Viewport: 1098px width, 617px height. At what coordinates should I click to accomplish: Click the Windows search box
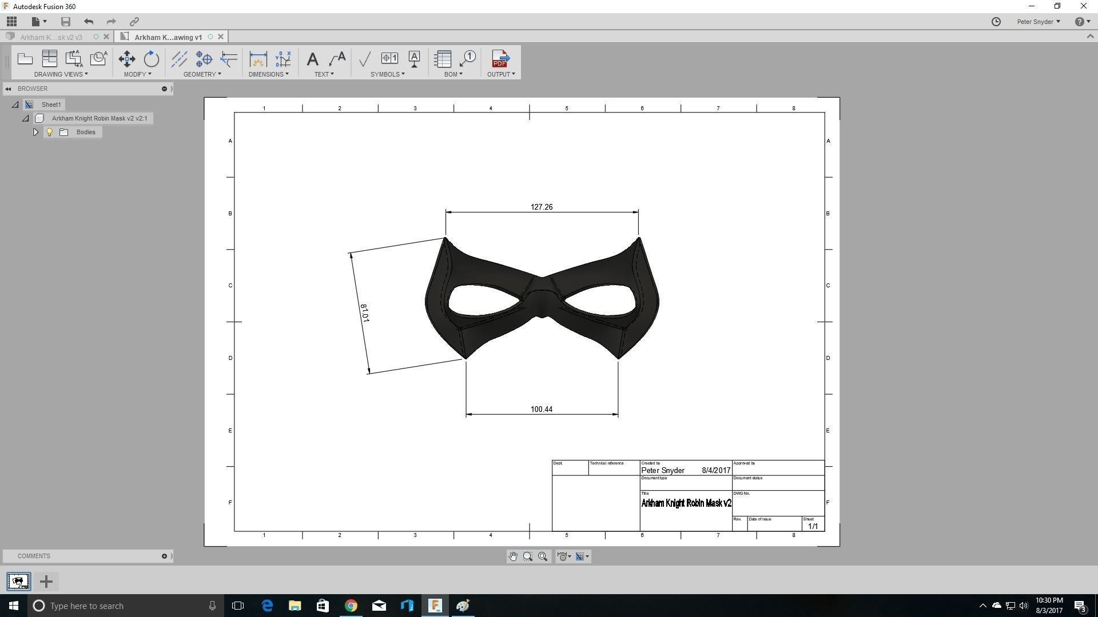click(125, 606)
